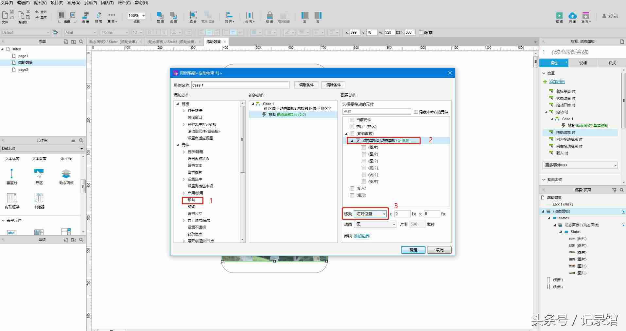Click the scissors cut icon
Image resolution: width=626 pixels, height=331 pixels.
coord(28,11)
